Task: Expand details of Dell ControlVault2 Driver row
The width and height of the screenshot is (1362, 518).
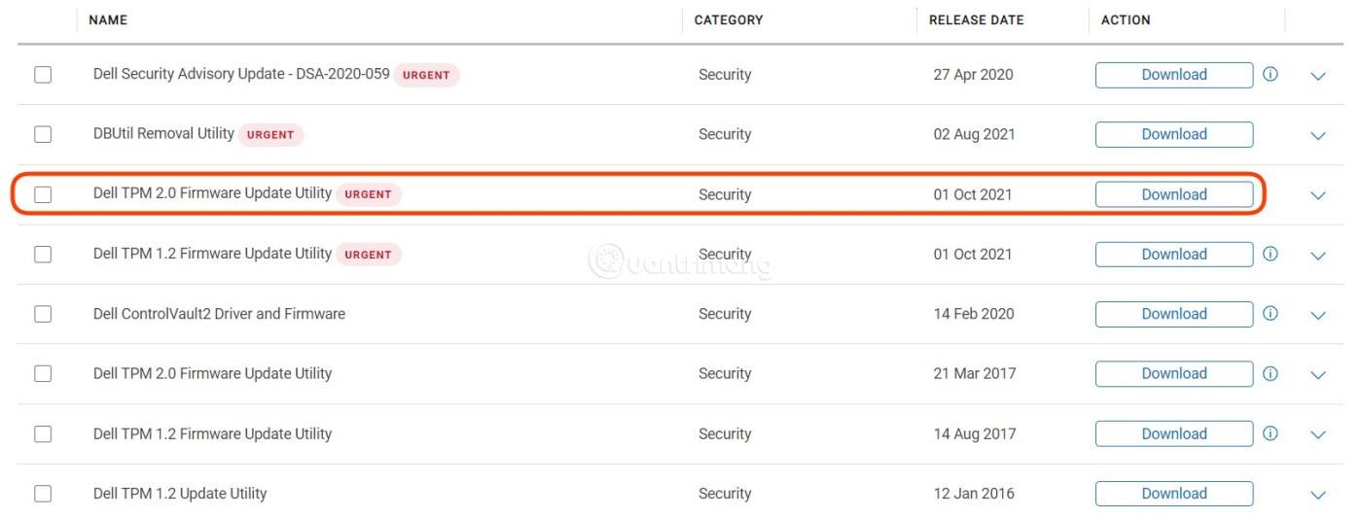Action: [x=1318, y=316]
